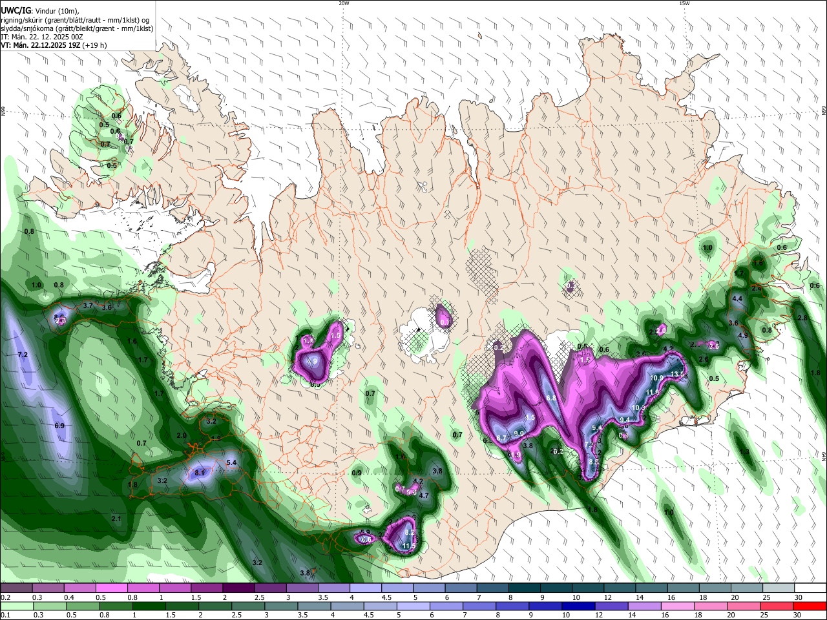Click the 10.9 snowfall value label
This screenshot has width=827, height=620.
point(657,378)
